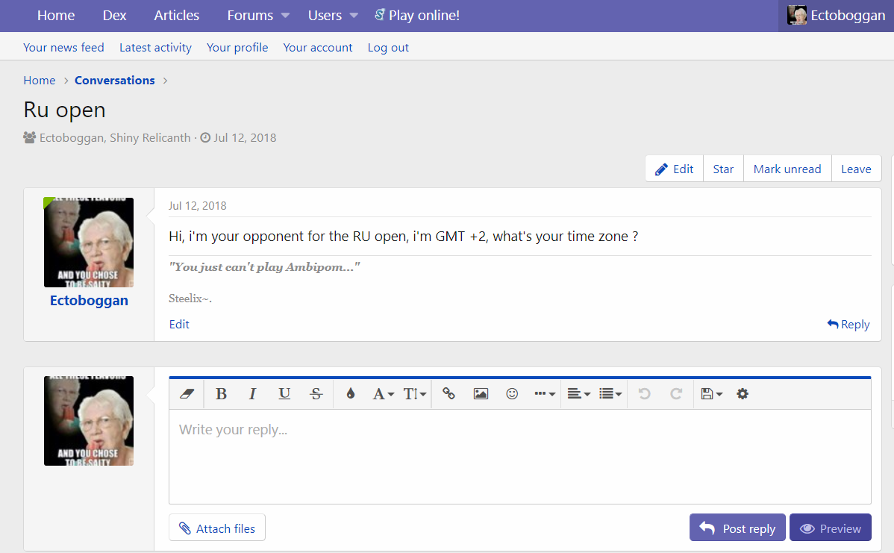Click the eraser remove formatting icon
The image size is (894, 553).
pyautogui.click(x=187, y=394)
